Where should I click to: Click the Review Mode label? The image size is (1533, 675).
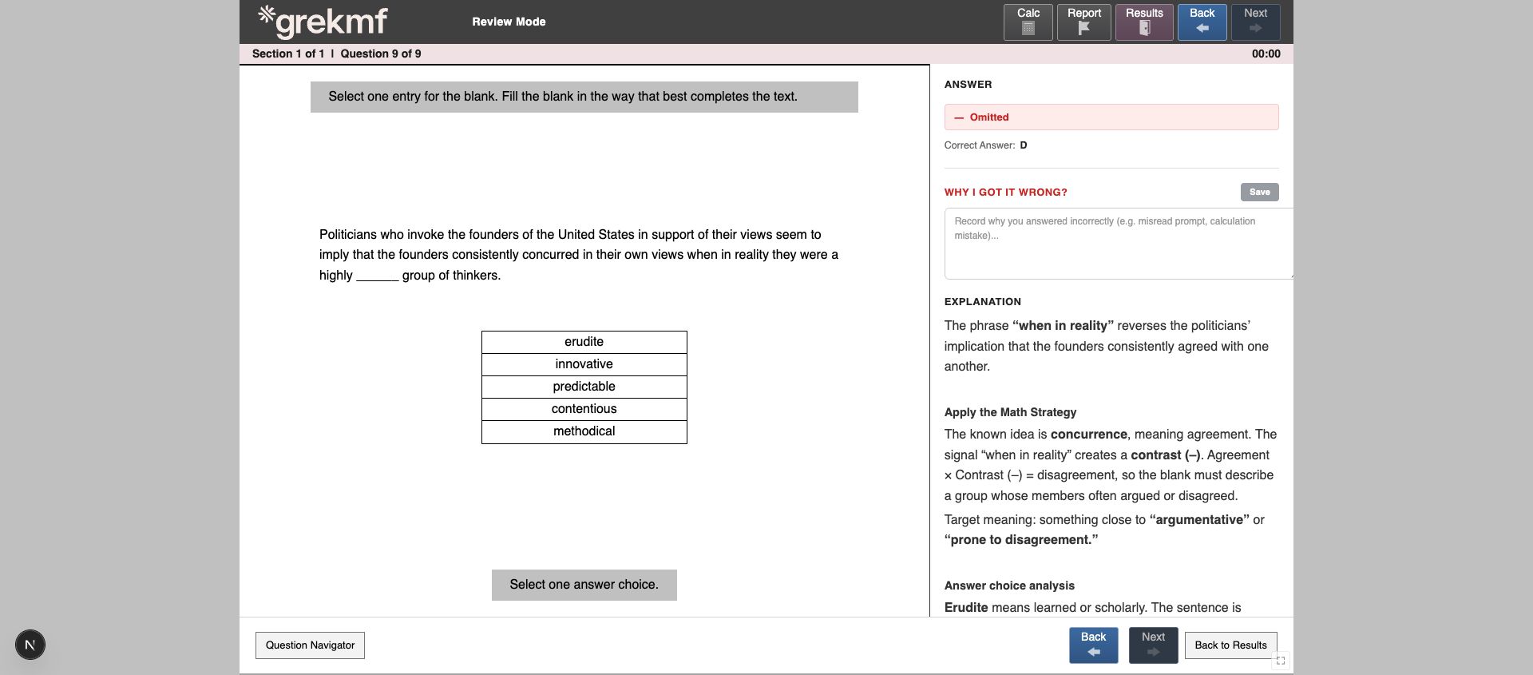tap(509, 22)
